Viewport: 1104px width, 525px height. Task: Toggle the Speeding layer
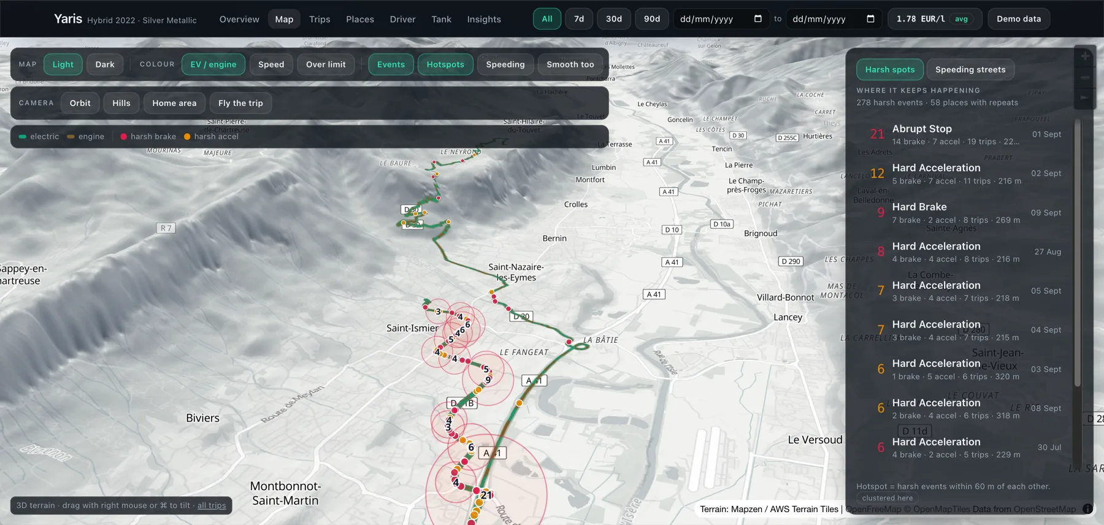[505, 64]
